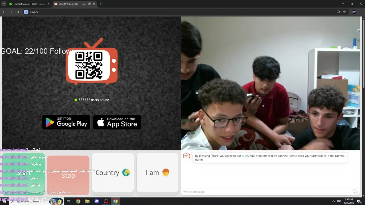
Task: Bookmark this page with the star
Action: click(x=344, y=12)
